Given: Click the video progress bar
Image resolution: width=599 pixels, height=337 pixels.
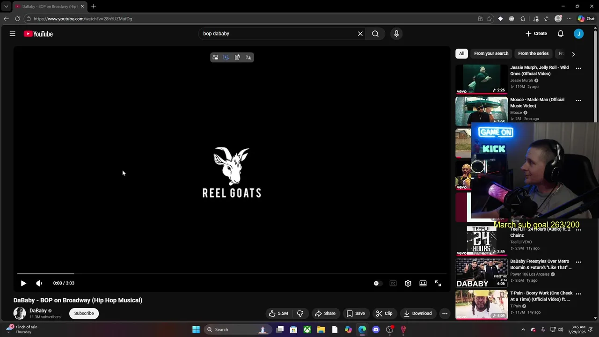Looking at the screenshot, I should pyautogui.click(x=232, y=273).
